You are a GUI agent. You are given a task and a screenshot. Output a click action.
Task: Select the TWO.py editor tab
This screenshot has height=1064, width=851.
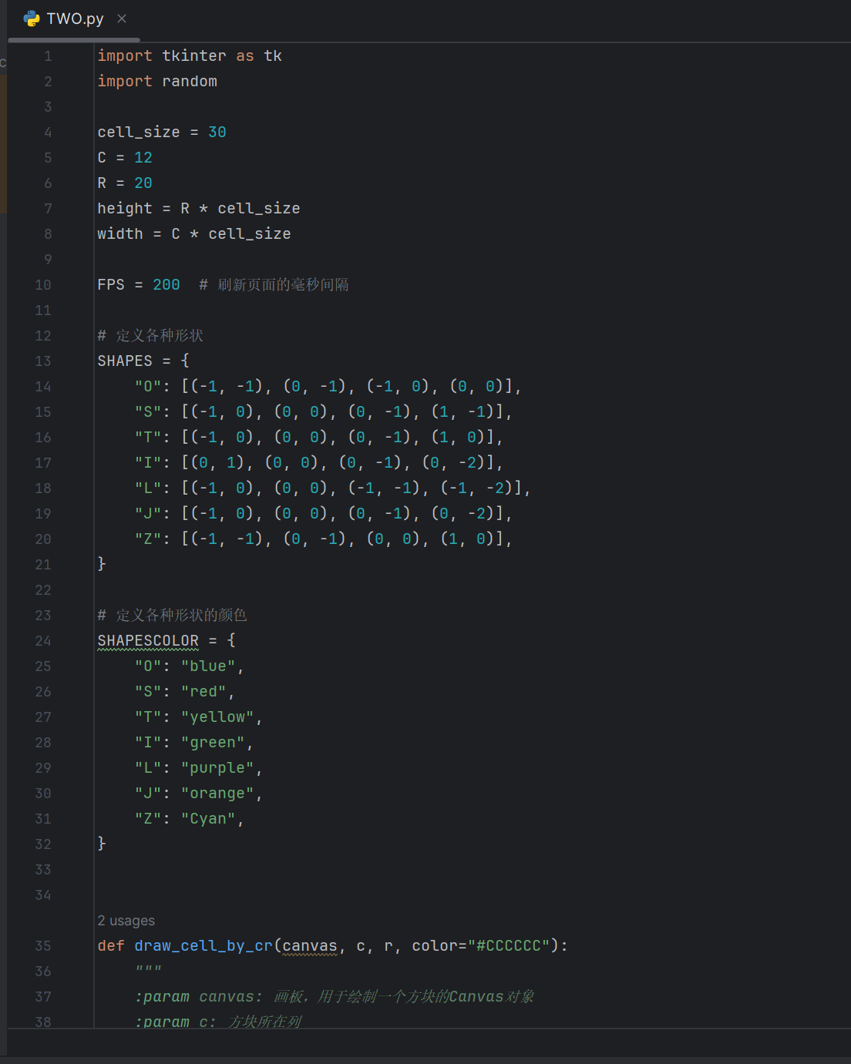75,18
